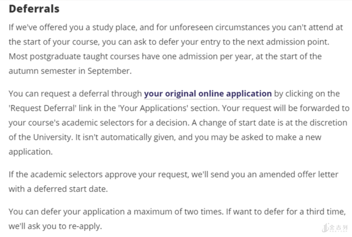
Task: Click the single word 'application.' ending the second paragraph
Action: click(31, 152)
